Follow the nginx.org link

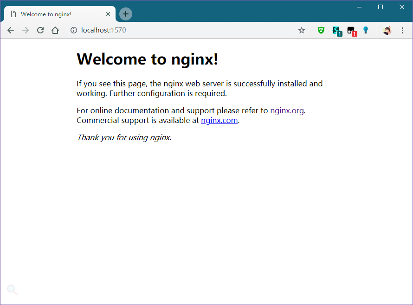click(287, 110)
